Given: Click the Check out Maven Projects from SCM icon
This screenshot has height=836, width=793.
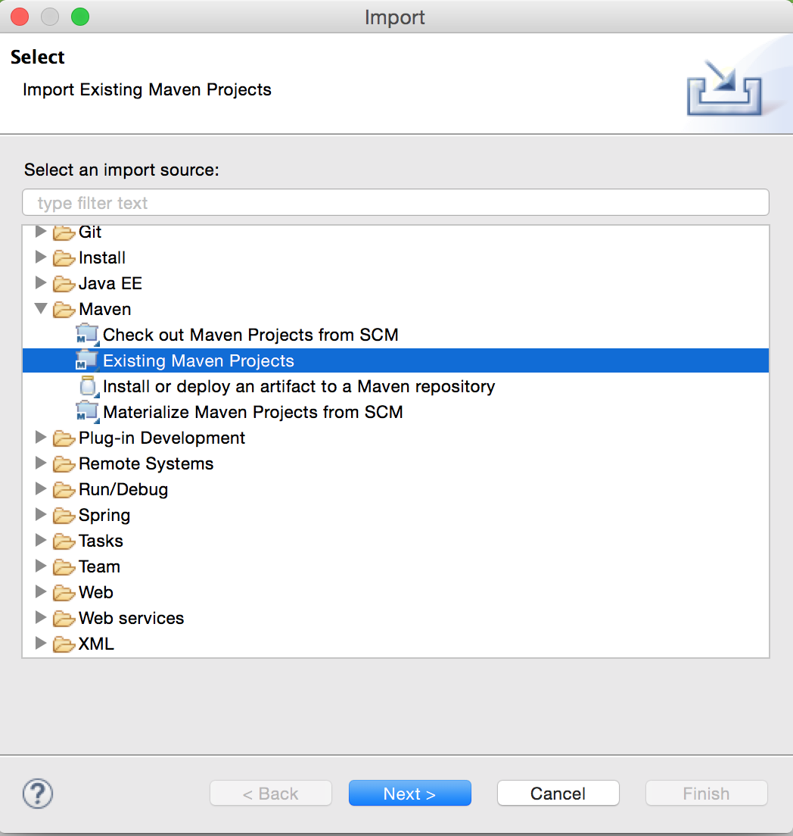Looking at the screenshot, I should pos(87,335).
